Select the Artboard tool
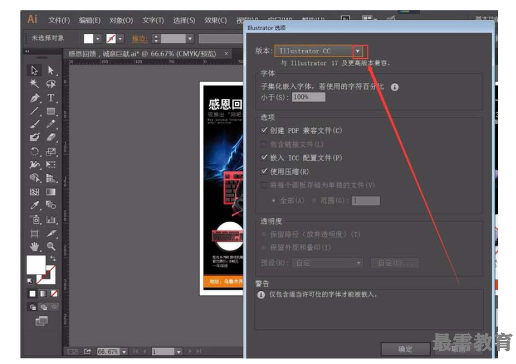This screenshot has height=364, width=516. (34, 233)
